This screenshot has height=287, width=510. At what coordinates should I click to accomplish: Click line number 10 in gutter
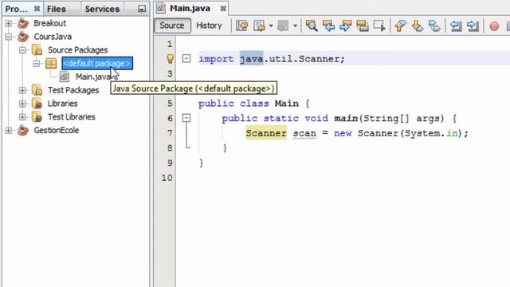(x=167, y=178)
